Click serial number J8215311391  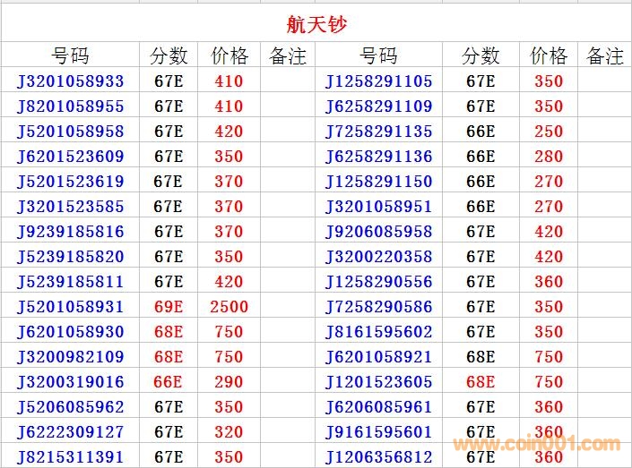click(71, 457)
